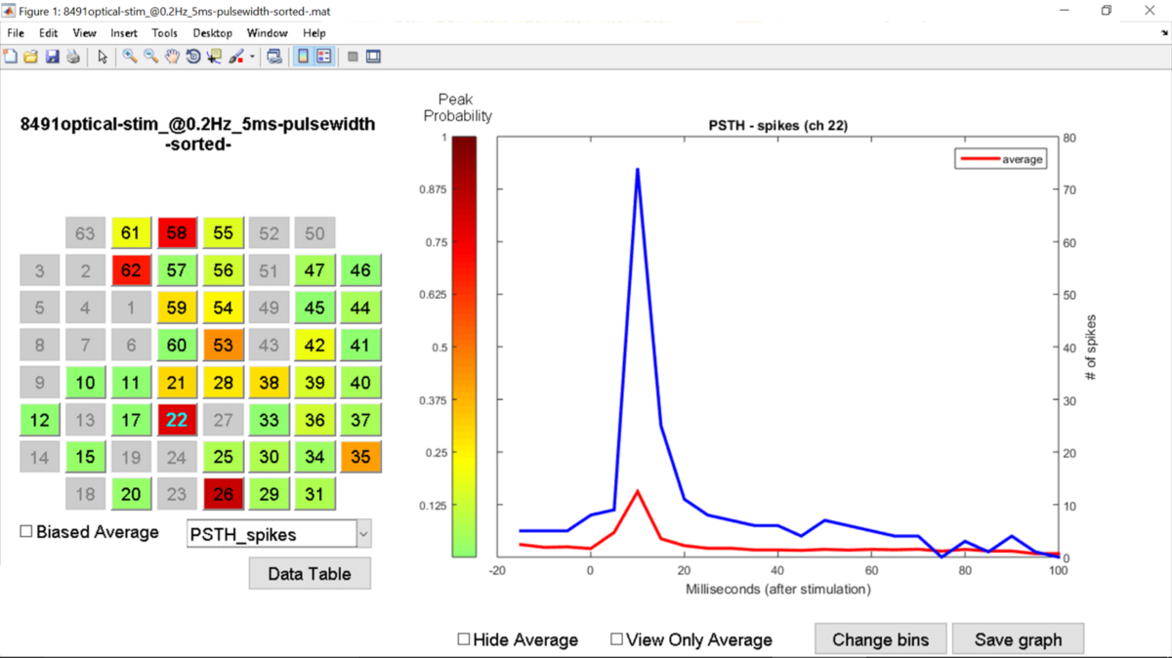
Task: Select channel 55 button
Action: [x=223, y=233]
